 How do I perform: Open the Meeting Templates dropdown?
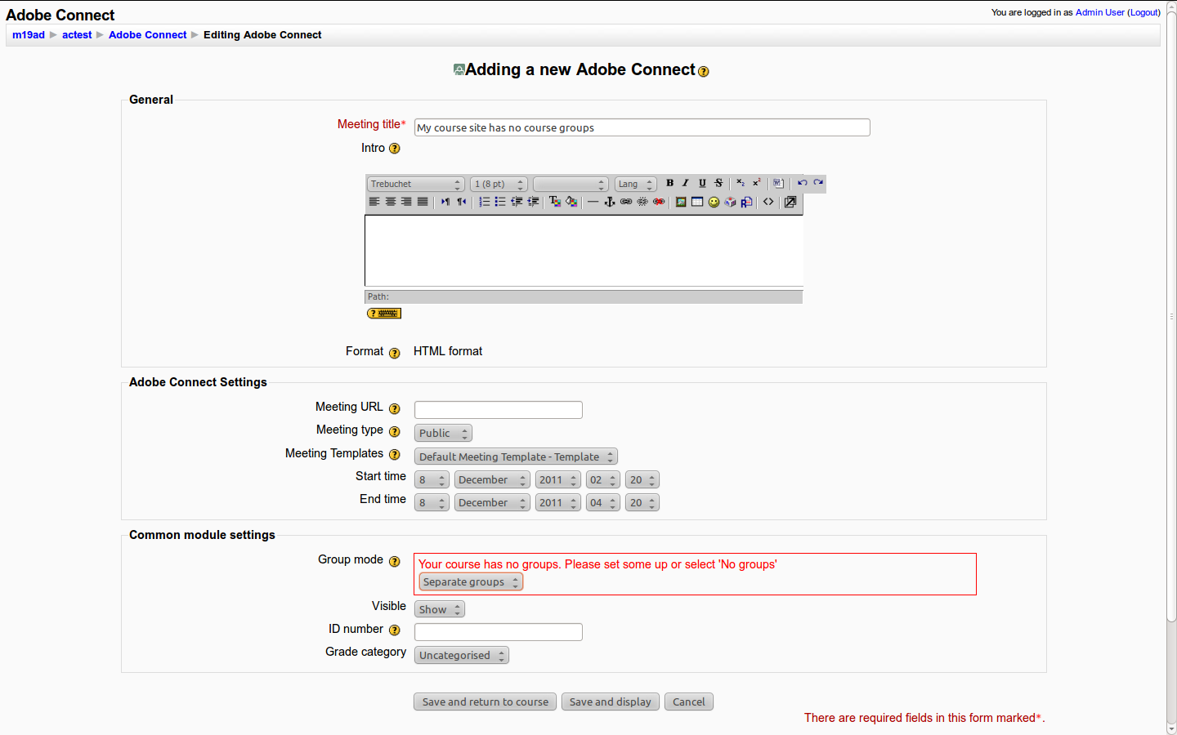point(516,457)
